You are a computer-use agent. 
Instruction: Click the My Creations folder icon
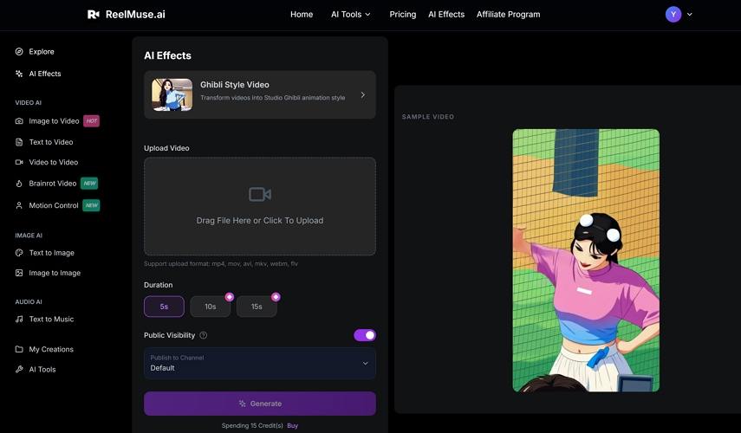click(19, 349)
